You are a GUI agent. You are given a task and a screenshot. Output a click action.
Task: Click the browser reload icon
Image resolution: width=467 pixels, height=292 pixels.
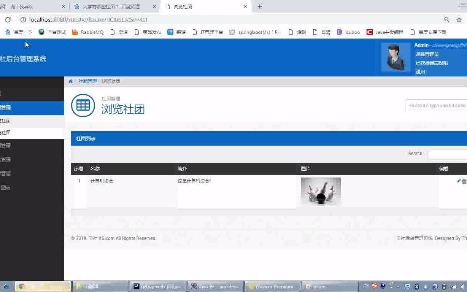coord(8,19)
